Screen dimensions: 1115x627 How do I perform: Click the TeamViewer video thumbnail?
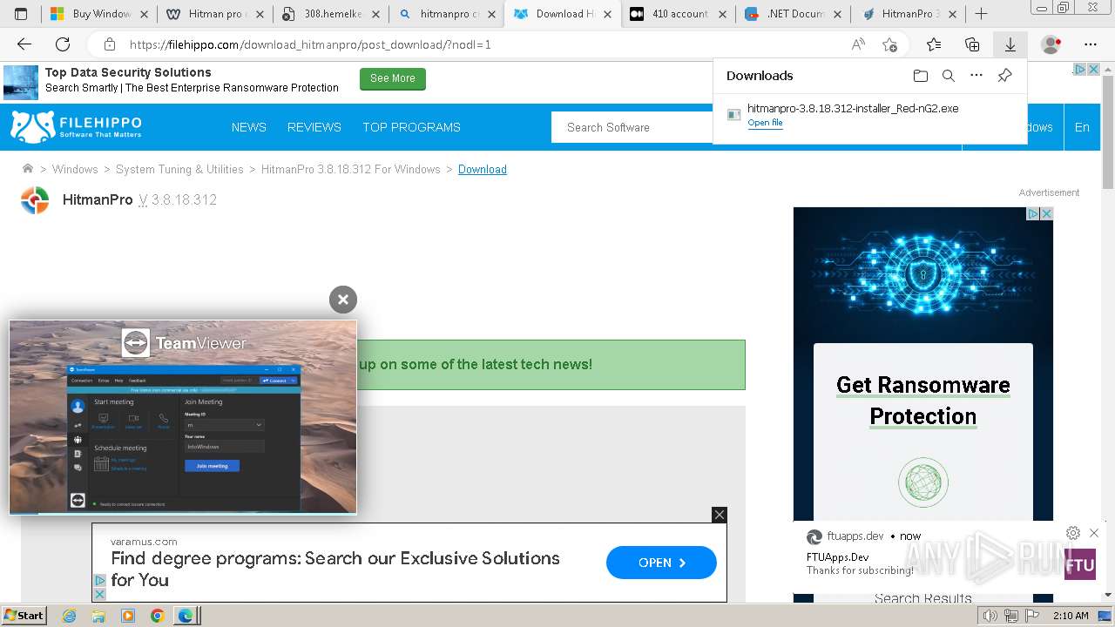pyautogui.click(x=183, y=417)
